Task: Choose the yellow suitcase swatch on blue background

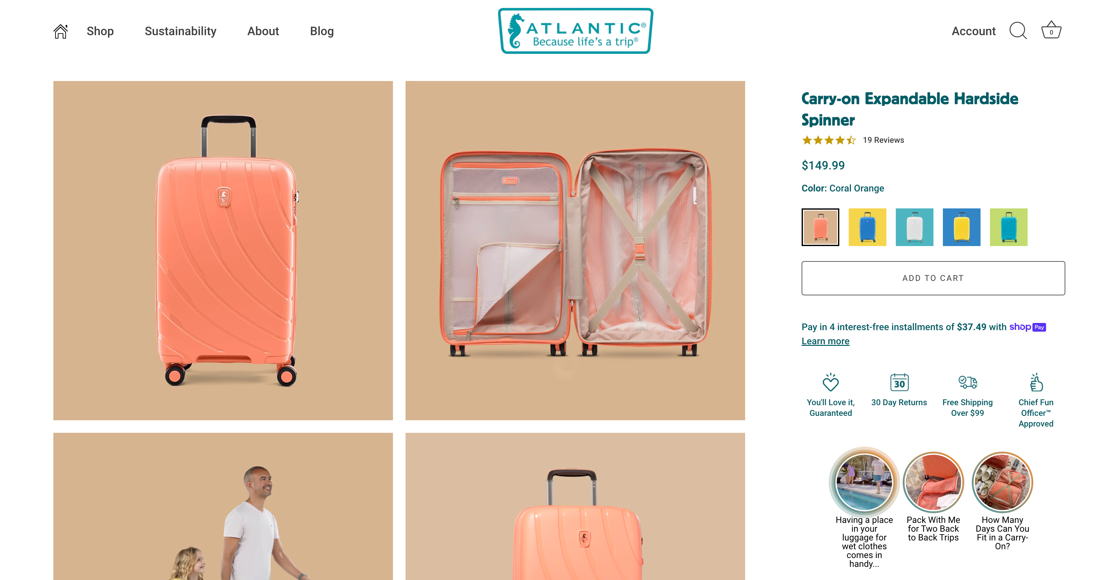Action: click(961, 227)
